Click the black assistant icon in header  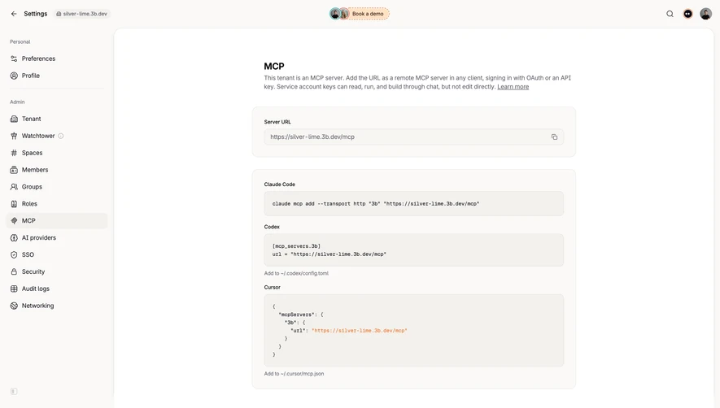point(687,14)
